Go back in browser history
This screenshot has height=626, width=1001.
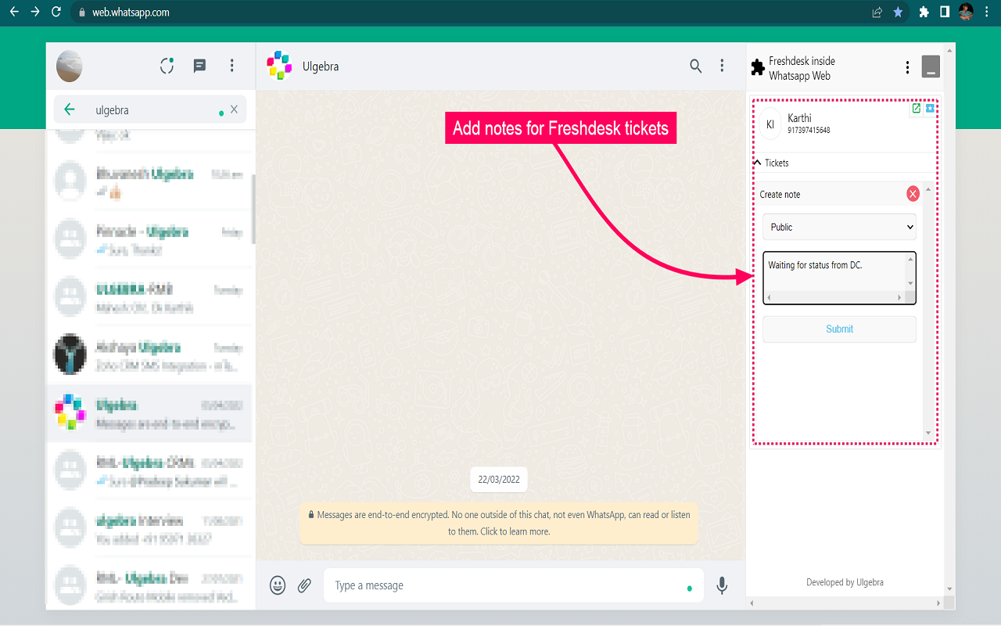point(14,12)
